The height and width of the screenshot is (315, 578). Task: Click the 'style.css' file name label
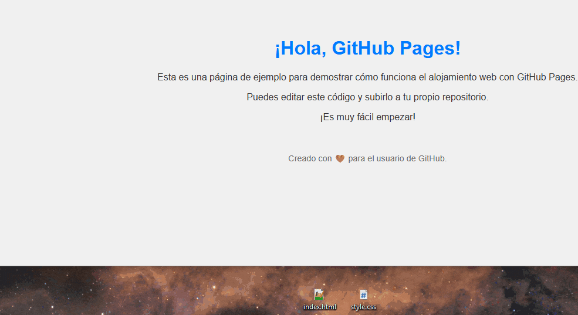pos(363,307)
